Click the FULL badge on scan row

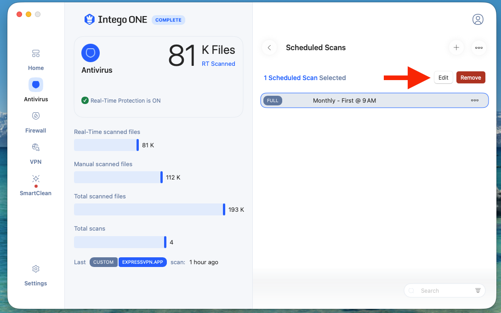(x=273, y=100)
